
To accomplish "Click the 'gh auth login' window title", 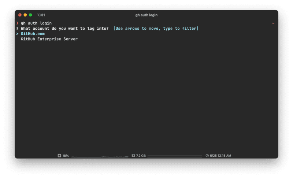I will (x=146, y=15).
